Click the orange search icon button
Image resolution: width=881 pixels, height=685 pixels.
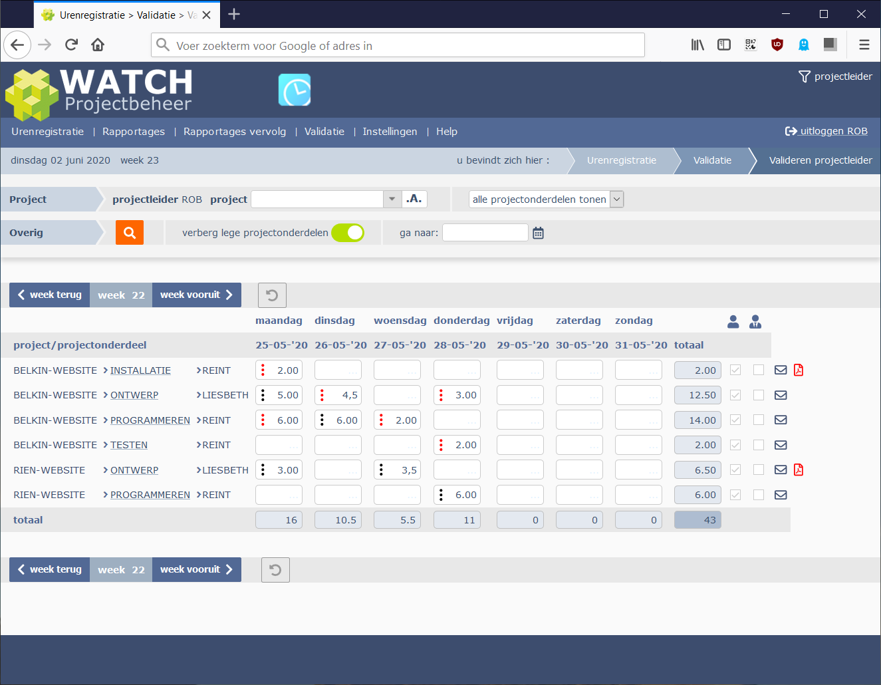(x=130, y=233)
